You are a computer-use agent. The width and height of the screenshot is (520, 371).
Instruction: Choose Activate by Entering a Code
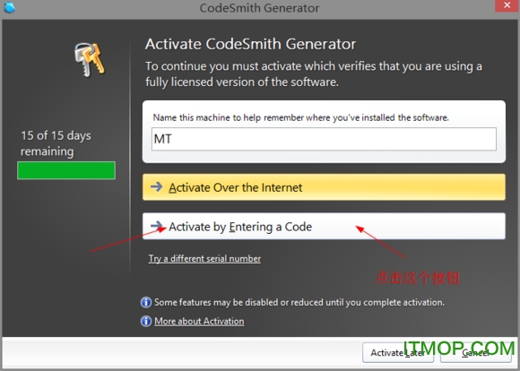(324, 226)
